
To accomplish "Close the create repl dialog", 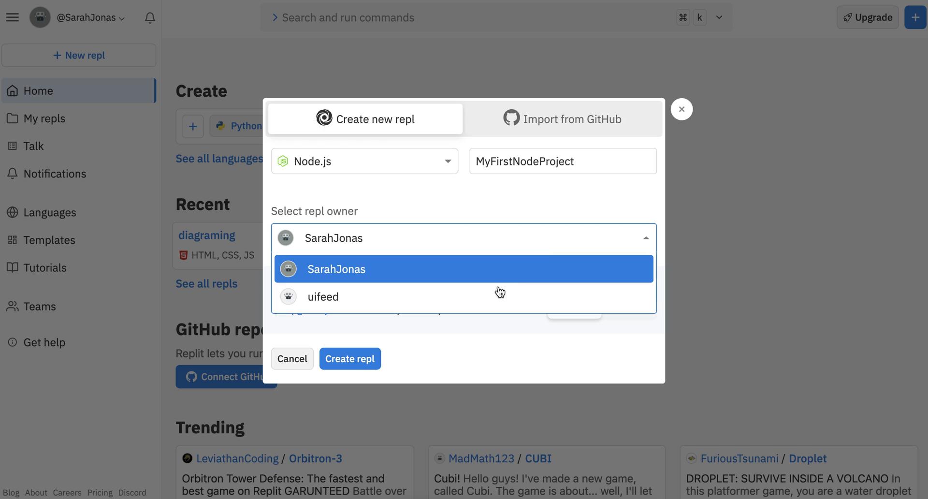I will click(681, 109).
